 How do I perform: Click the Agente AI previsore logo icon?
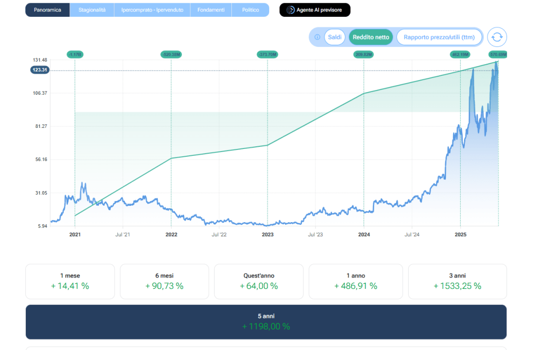point(290,10)
